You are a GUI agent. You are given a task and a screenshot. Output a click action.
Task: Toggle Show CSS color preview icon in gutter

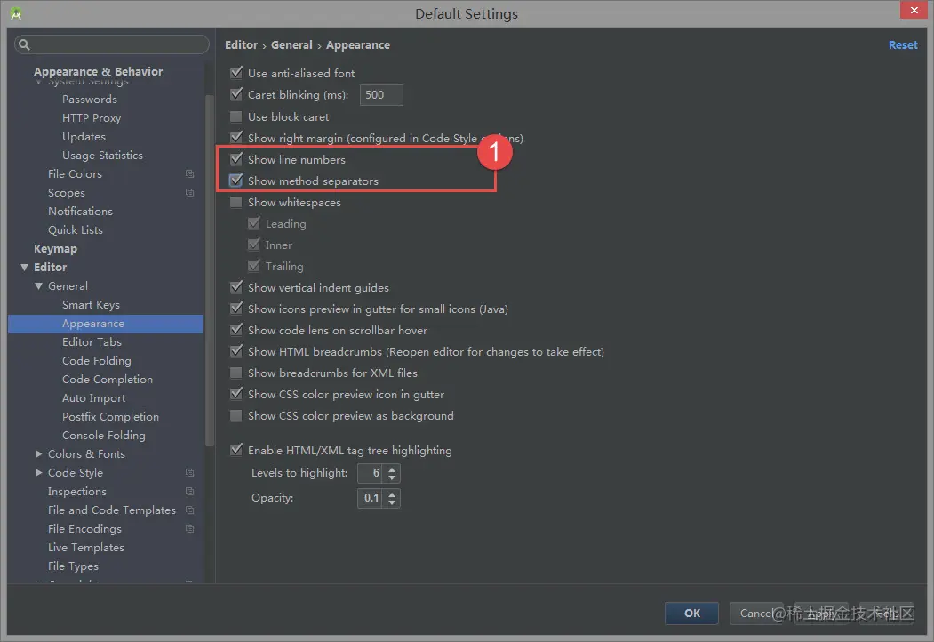pos(236,394)
